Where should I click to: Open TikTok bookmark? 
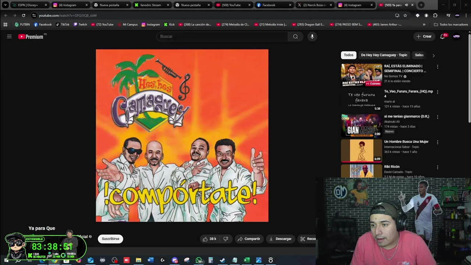click(x=62, y=25)
